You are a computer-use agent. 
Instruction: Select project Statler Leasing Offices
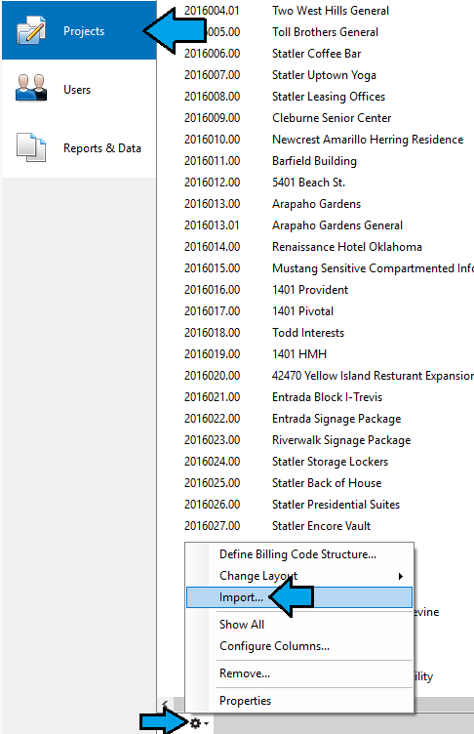coord(329,97)
